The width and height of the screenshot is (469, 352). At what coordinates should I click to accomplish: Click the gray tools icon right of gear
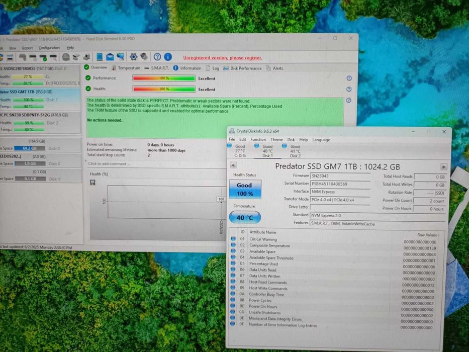point(144,56)
